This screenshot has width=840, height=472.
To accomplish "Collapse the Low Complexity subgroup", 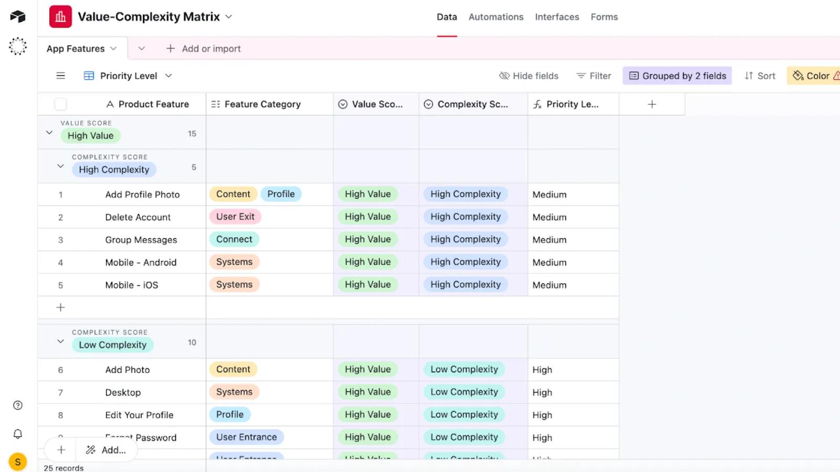I will pyautogui.click(x=60, y=341).
